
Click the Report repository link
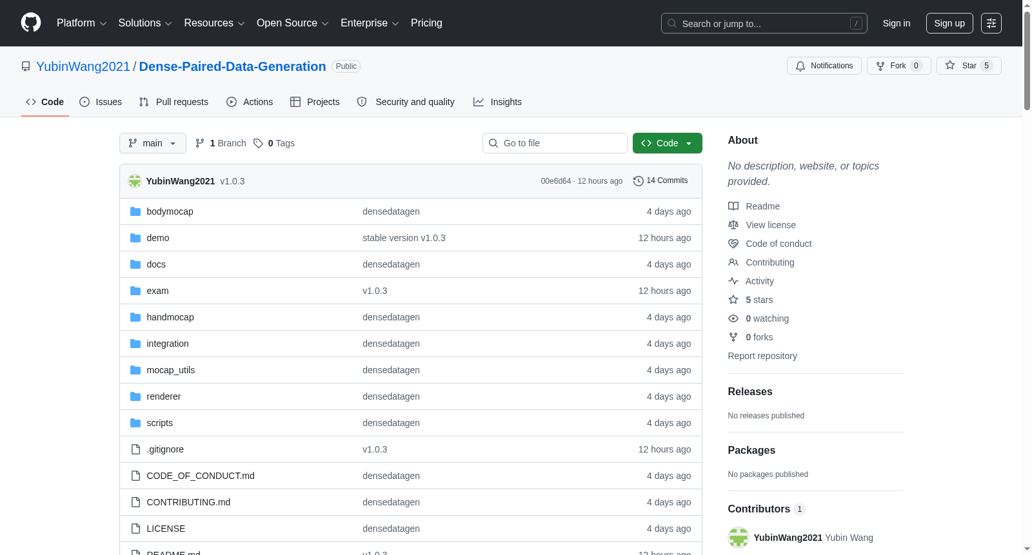[762, 356]
